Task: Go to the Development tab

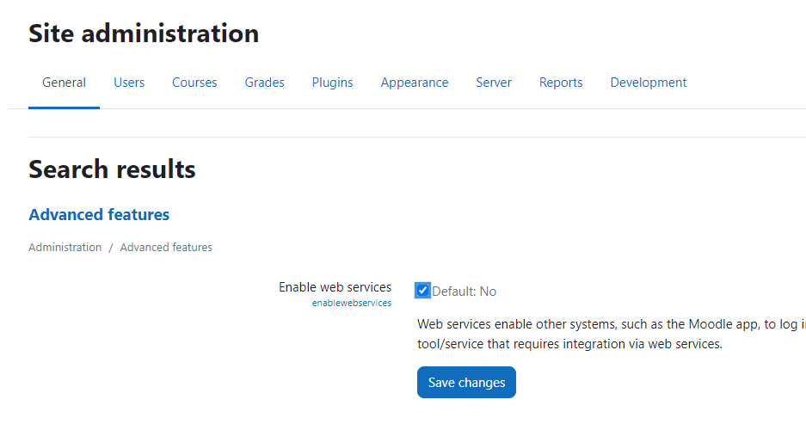Action: pos(649,83)
